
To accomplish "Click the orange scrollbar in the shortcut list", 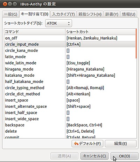I will (136, 44).
